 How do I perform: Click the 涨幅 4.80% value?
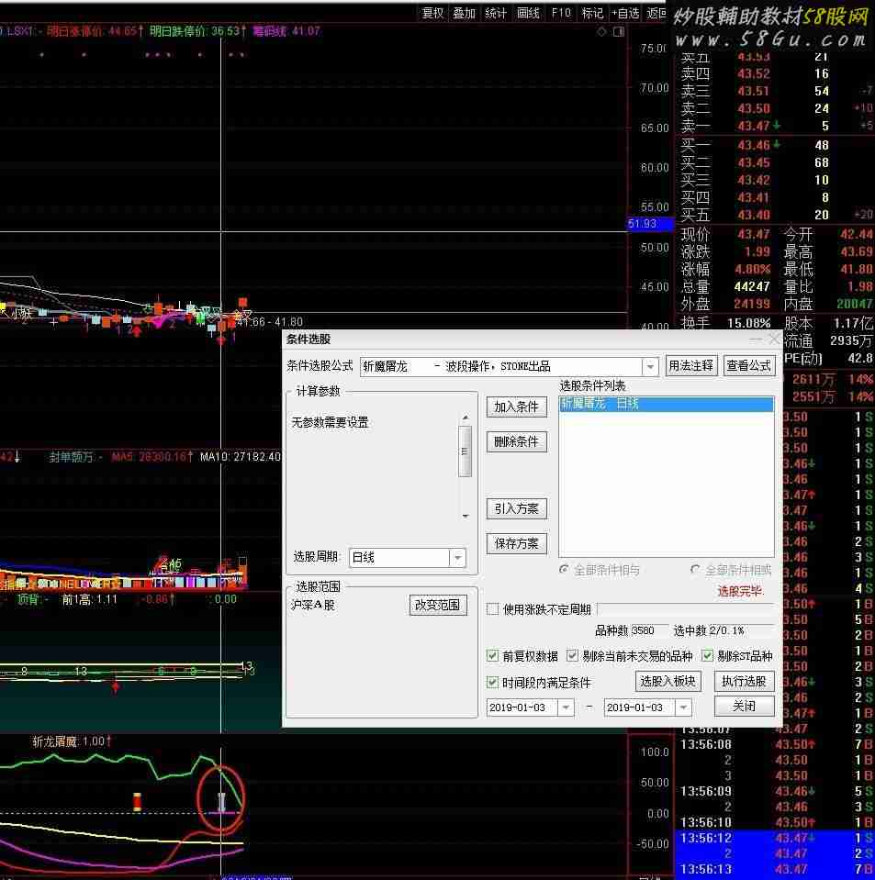coord(753,270)
